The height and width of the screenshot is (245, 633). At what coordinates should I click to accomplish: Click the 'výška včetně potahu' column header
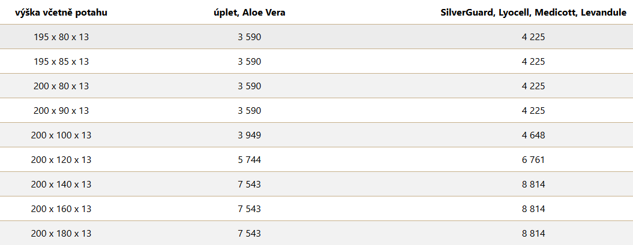click(x=61, y=13)
